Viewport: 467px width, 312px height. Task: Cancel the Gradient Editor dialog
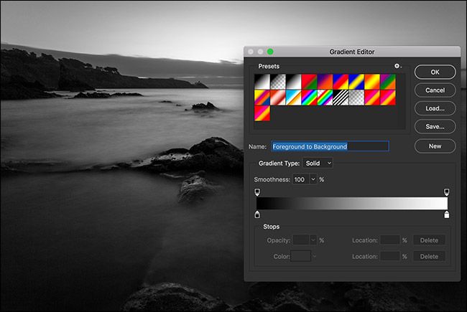[435, 90]
